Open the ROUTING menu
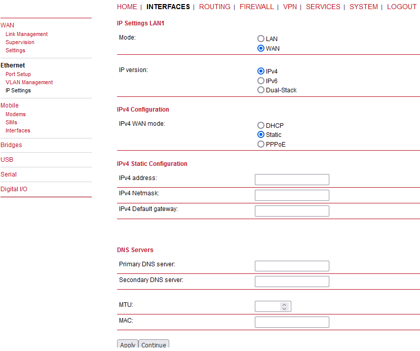420x351 pixels. tap(214, 7)
